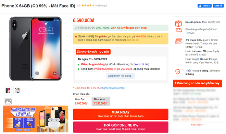Select the black iPhone X thumbnail
Image resolution: width=226 pixels, height=134 pixels.
[8, 90]
